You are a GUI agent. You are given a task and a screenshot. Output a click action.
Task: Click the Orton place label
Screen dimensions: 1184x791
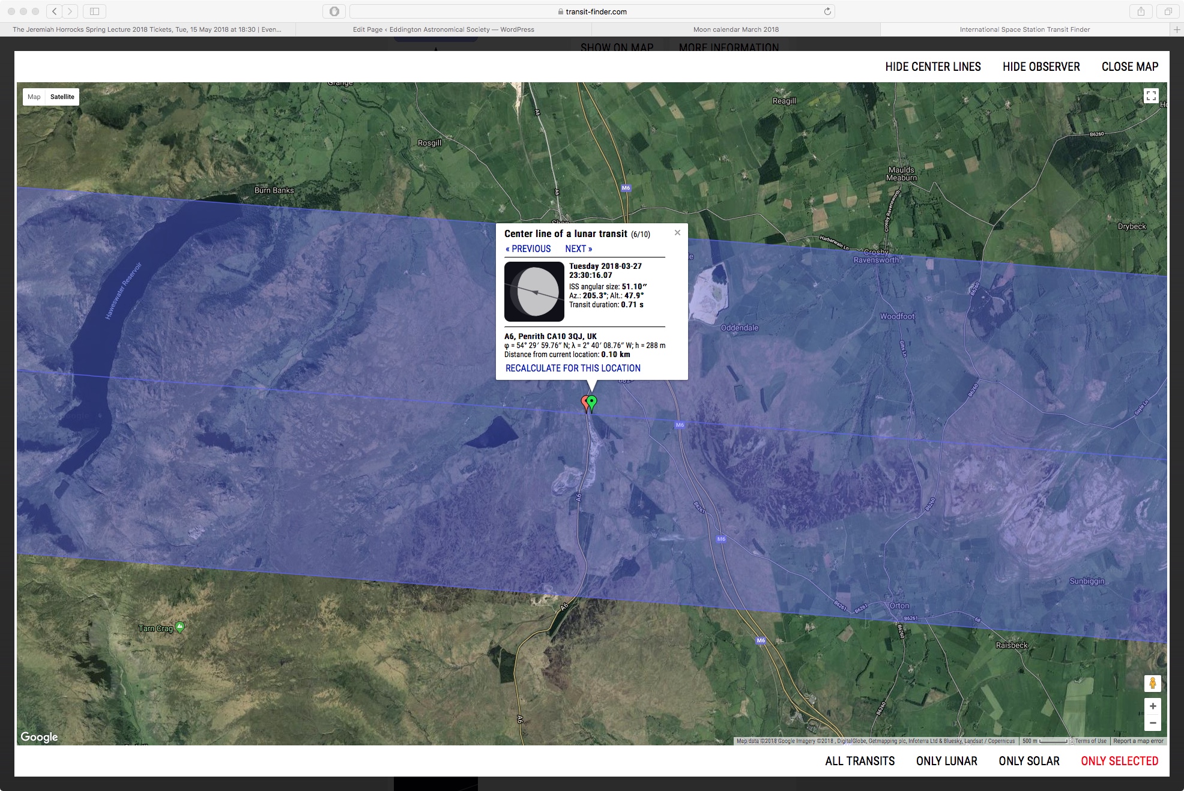pyautogui.click(x=899, y=606)
